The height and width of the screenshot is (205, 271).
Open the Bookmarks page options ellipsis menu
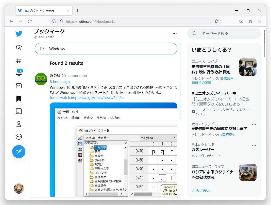coord(175,33)
